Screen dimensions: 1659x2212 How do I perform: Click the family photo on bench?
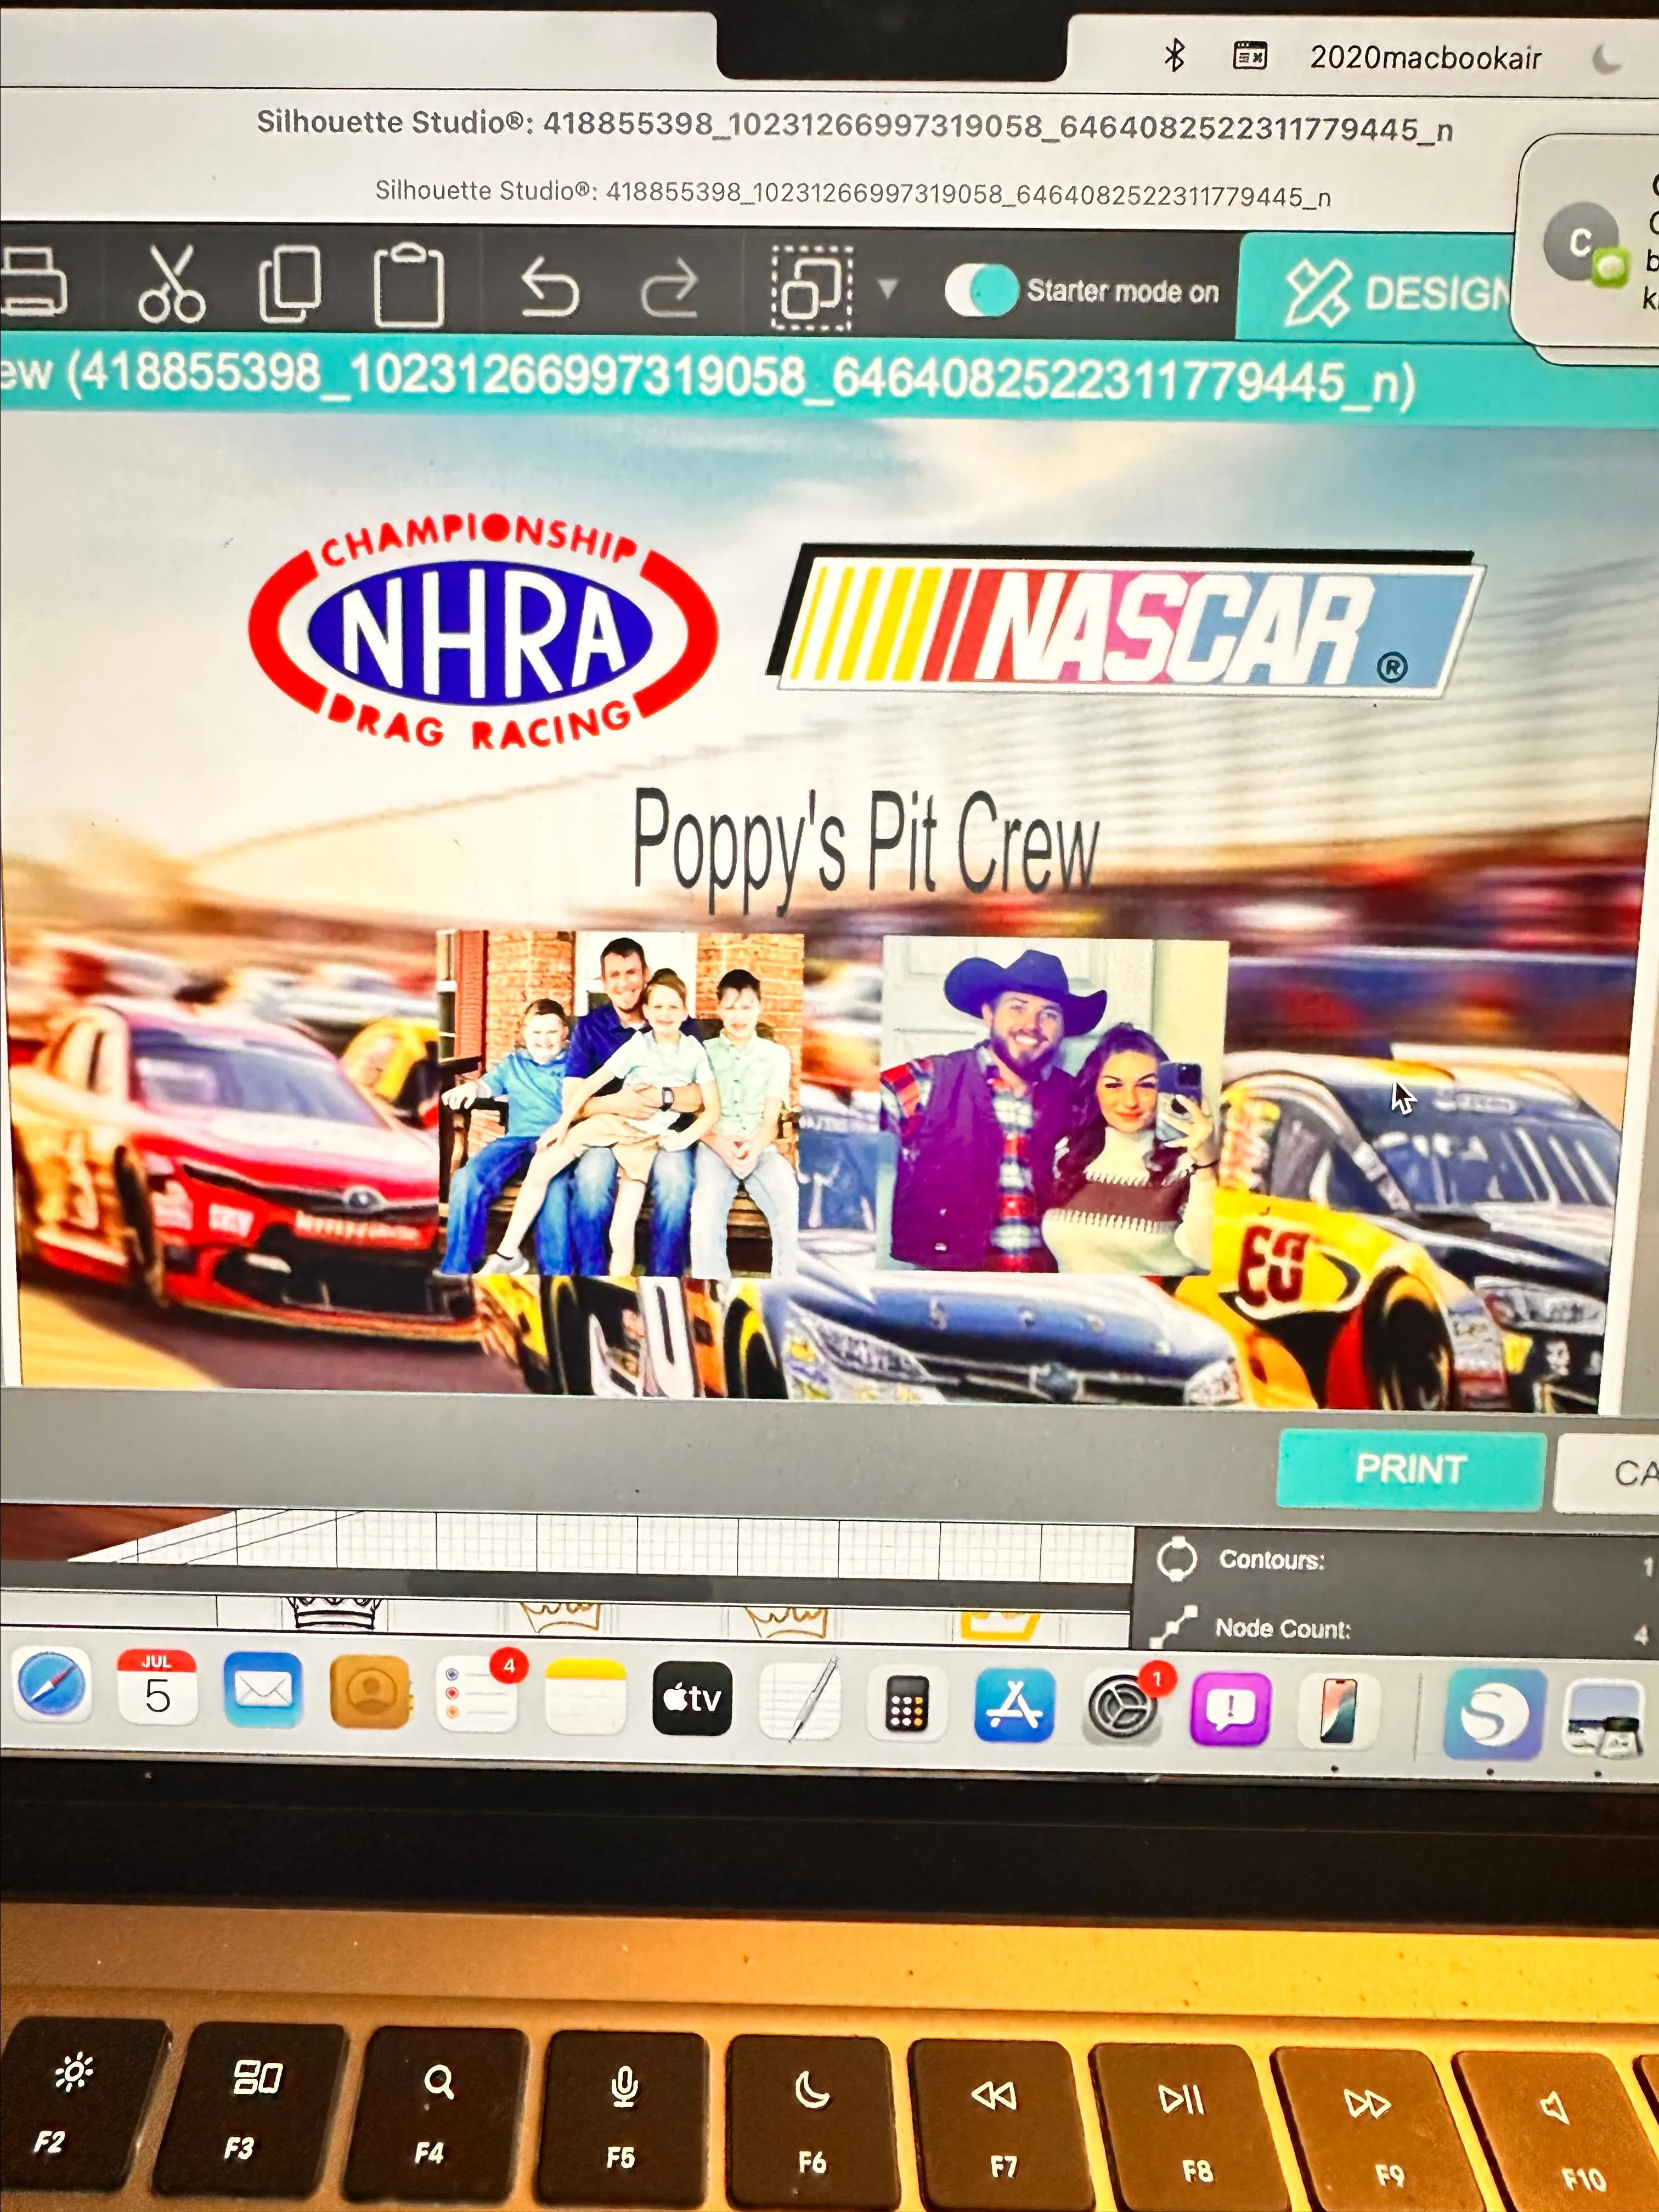click(620, 1104)
